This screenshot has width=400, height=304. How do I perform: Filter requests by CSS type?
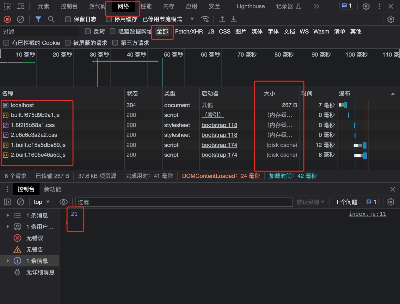[x=225, y=32]
